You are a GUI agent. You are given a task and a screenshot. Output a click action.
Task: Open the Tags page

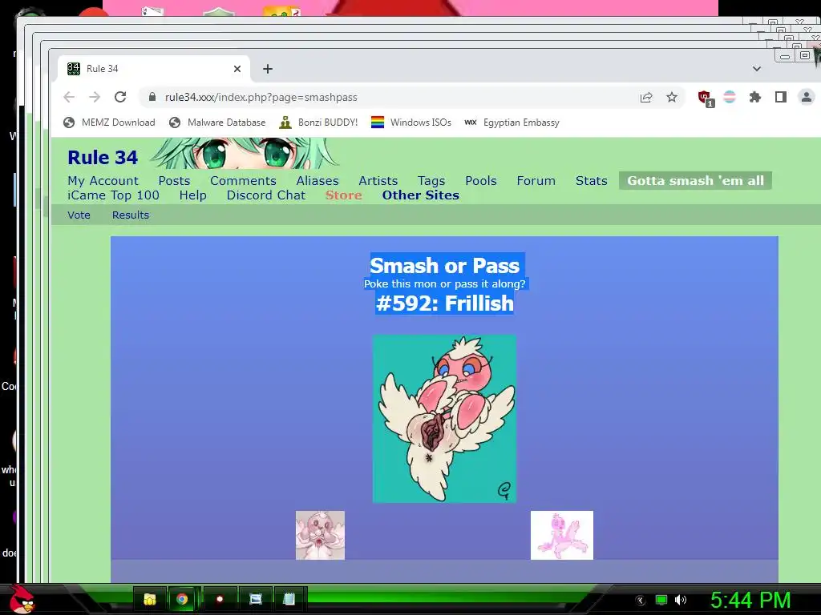[431, 181]
